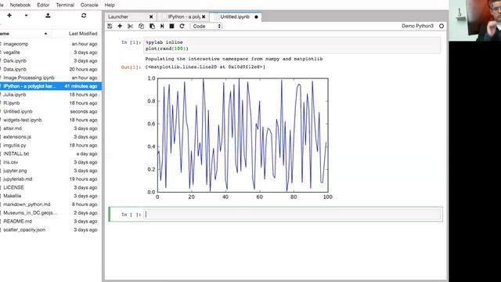Restart the kernel with the circular arrow icon
The width and height of the screenshot is (501, 282).
pyautogui.click(x=182, y=26)
